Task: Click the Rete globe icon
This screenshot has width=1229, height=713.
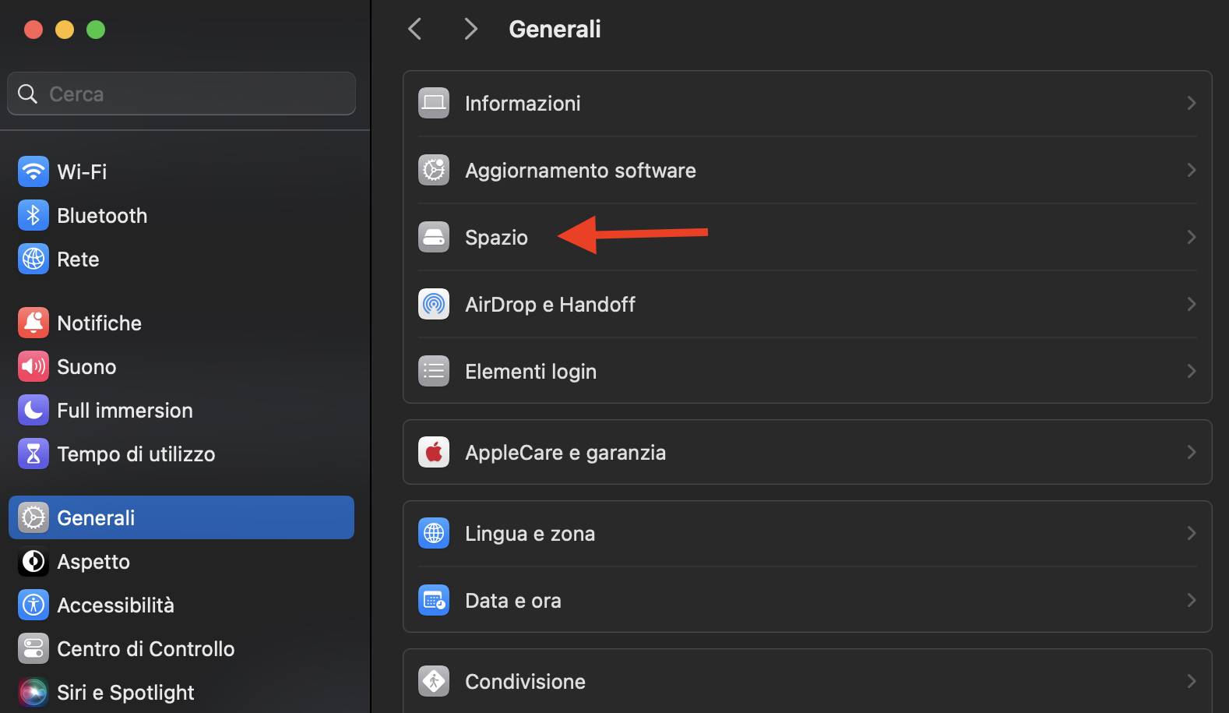Action: [33, 259]
